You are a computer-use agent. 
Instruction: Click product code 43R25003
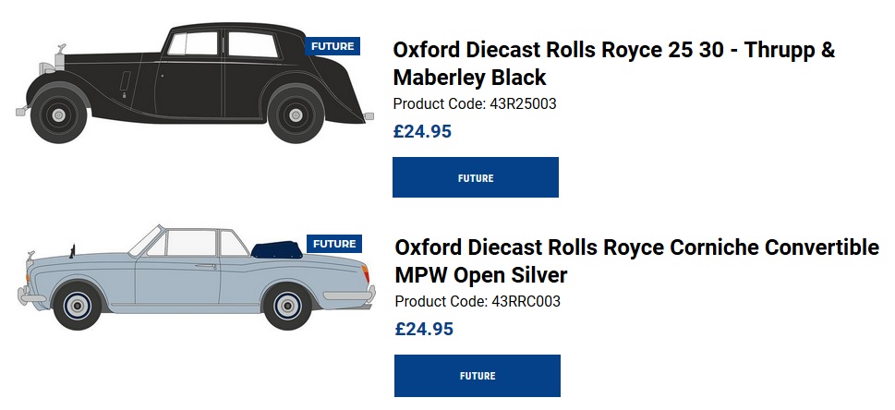click(x=475, y=103)
